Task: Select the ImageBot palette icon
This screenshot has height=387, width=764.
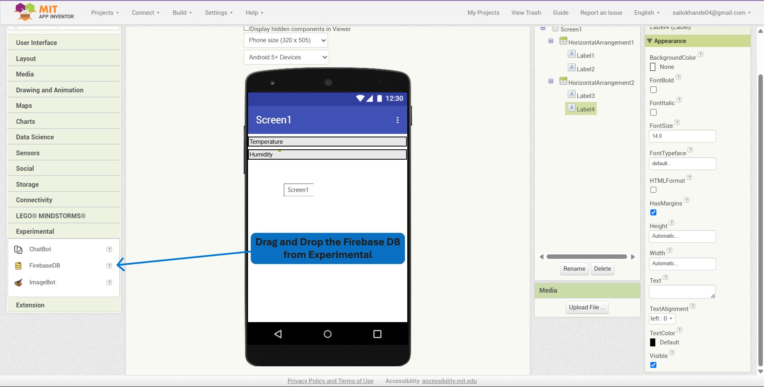Action: 18,283
